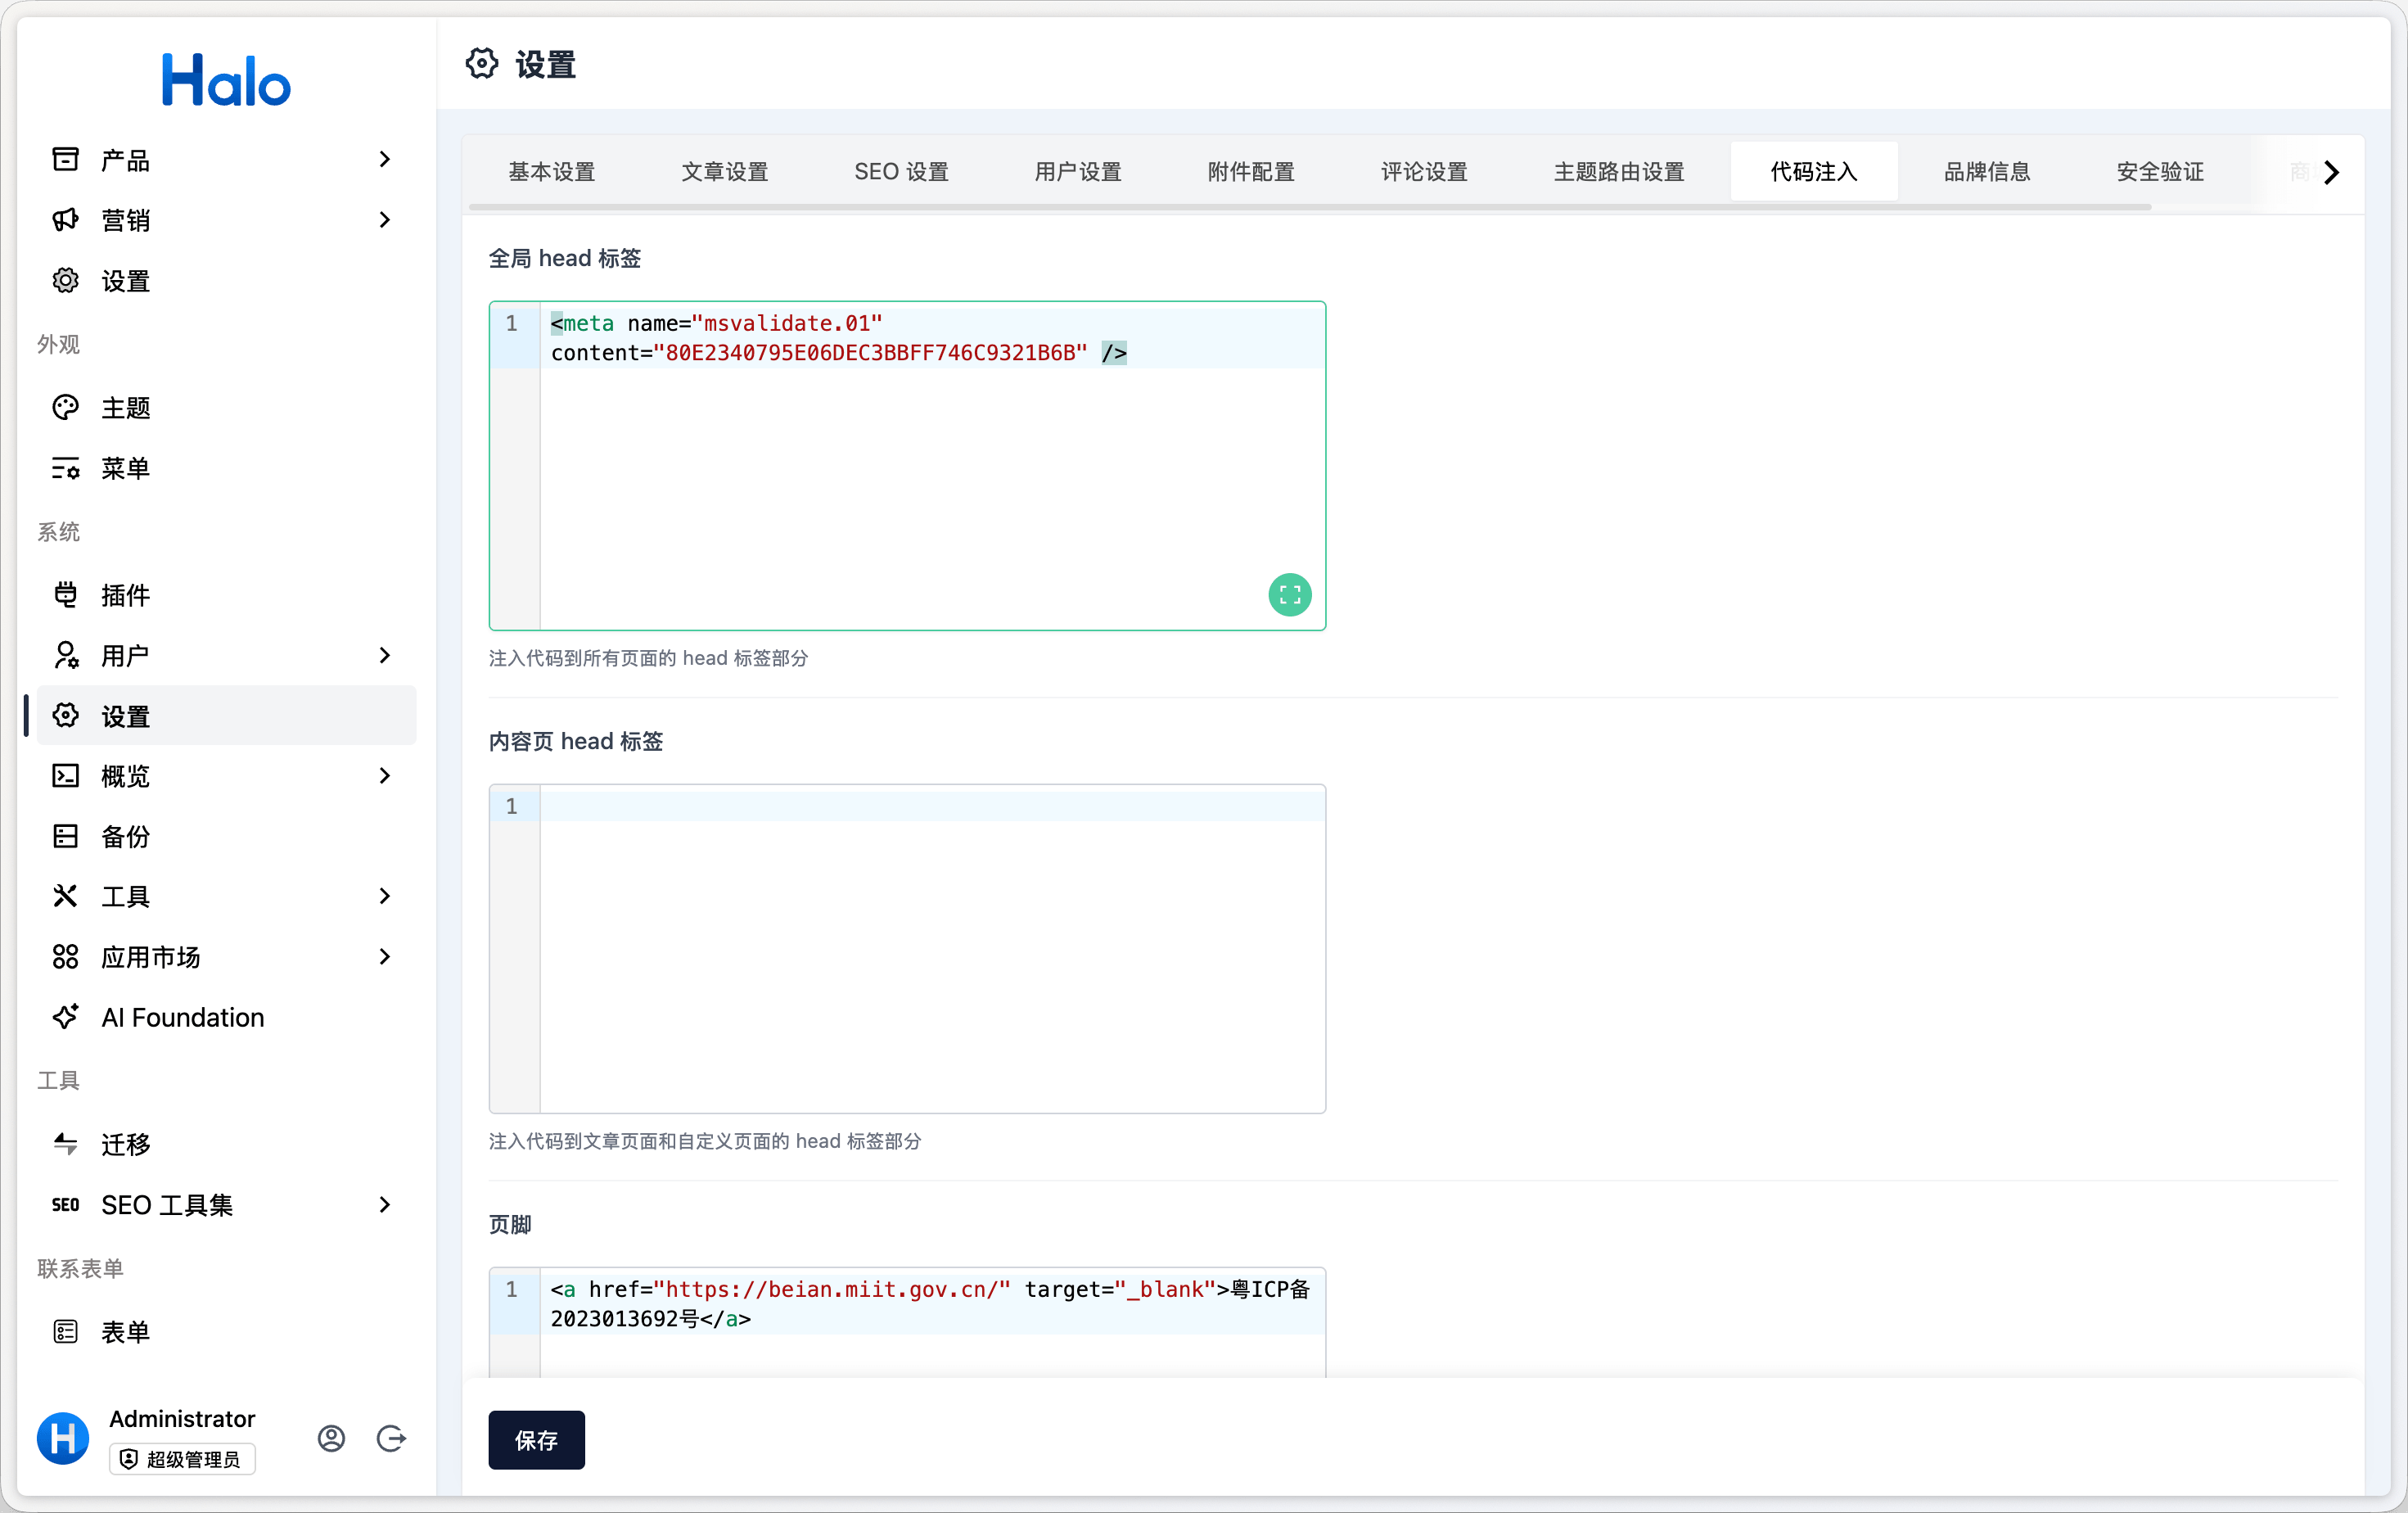Click the 应用市场 grid icon
The height and width of the screenshot is (1513, 2408).
tap(65, 957)
